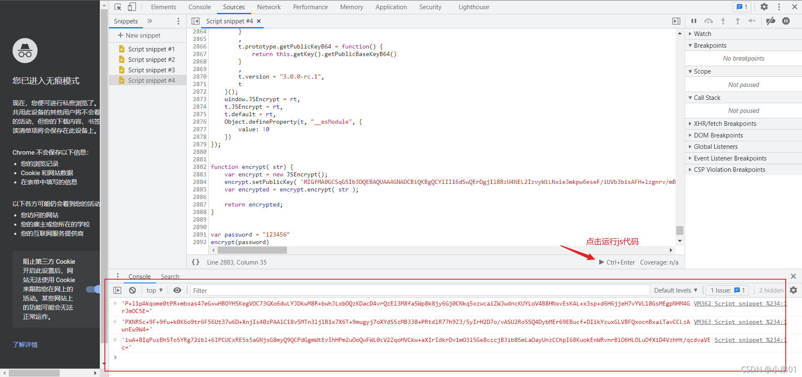Select the Step into next function call icon
Image resolution: width=802 pixels, height=377 pixels.
pos(723,21)
